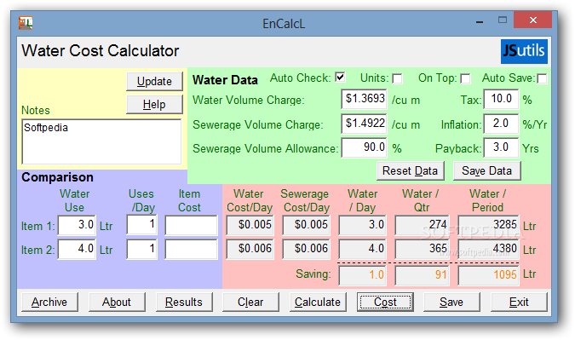Select the Saving Water/Qtr value 91
The width and height of the screenshot is (575, 340).
click(x=422, y=275)
